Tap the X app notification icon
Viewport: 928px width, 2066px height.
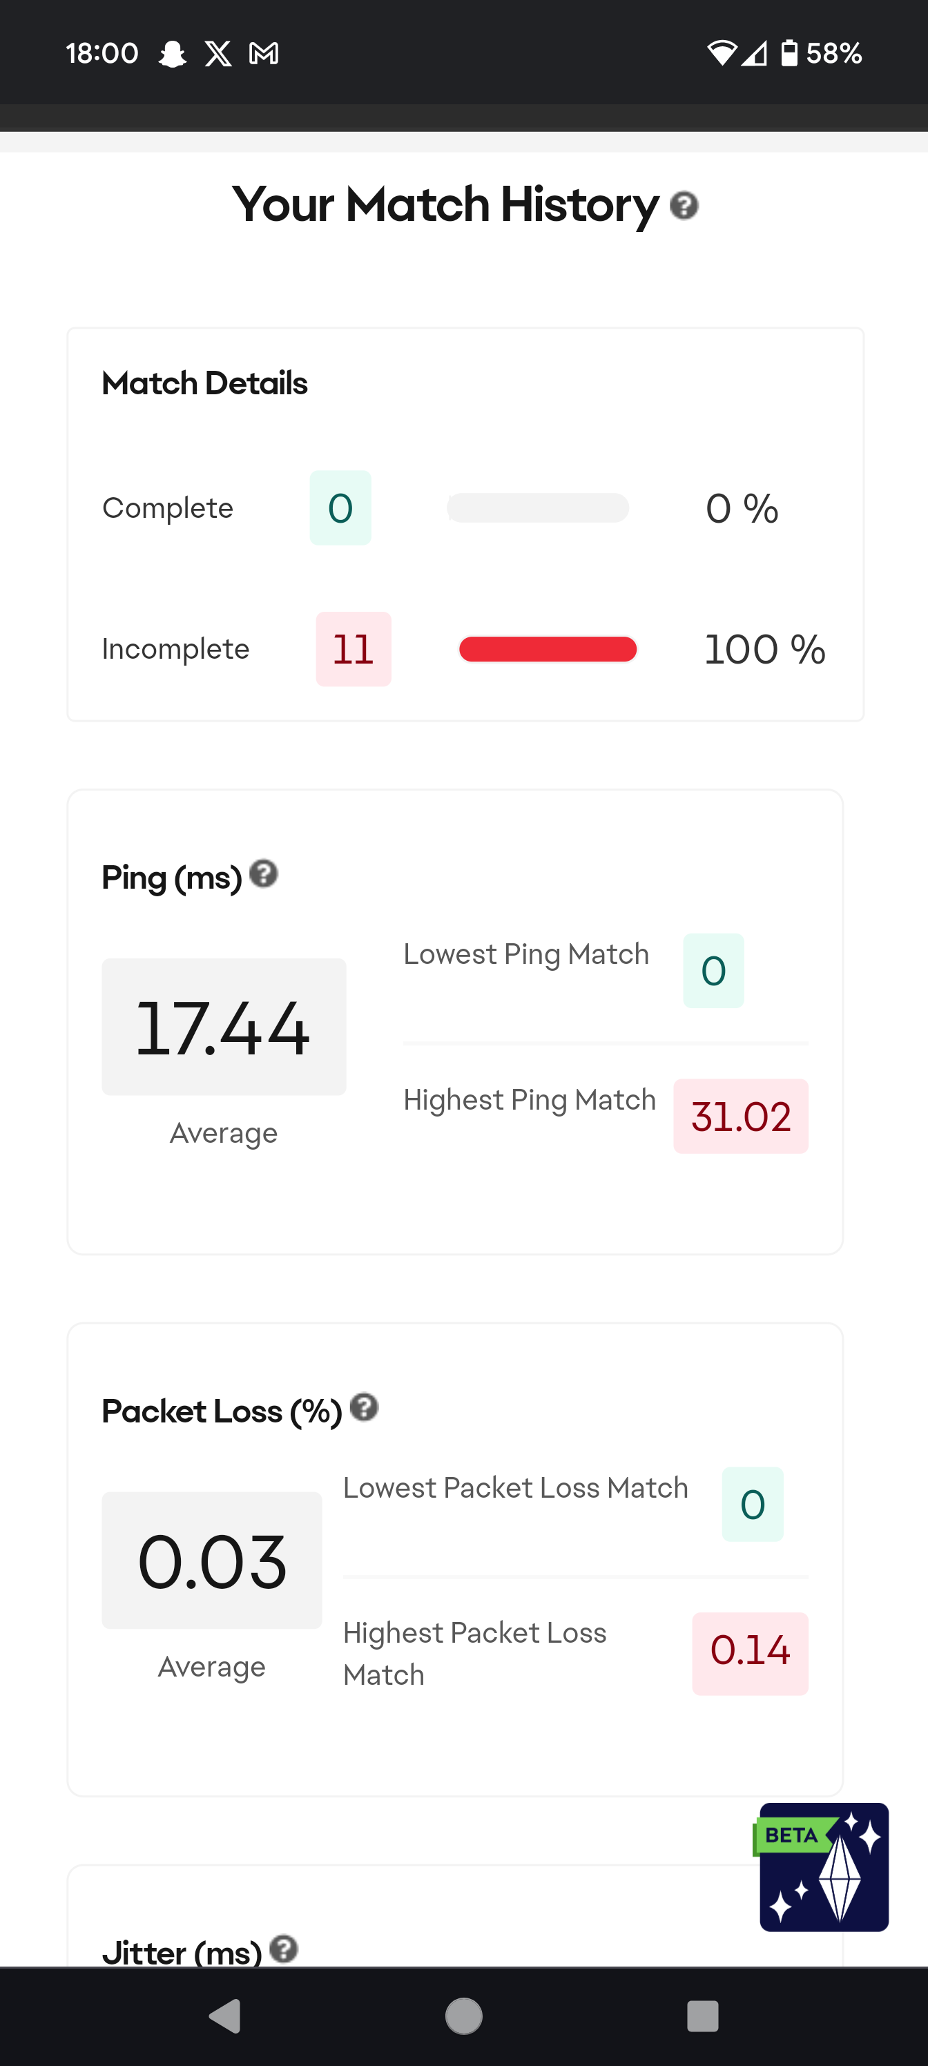pyautogui.click(x=218, y=54)
